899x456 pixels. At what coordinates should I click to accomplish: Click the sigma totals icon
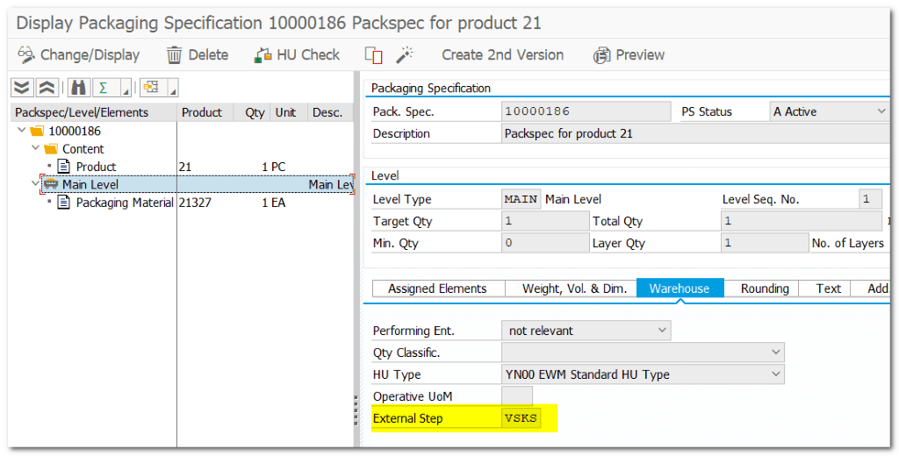[104, 88]
